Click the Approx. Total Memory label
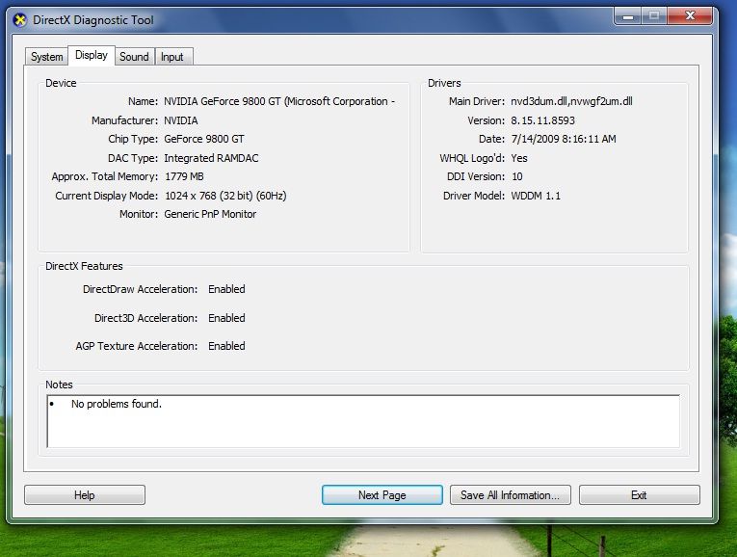 click(105, 176)
